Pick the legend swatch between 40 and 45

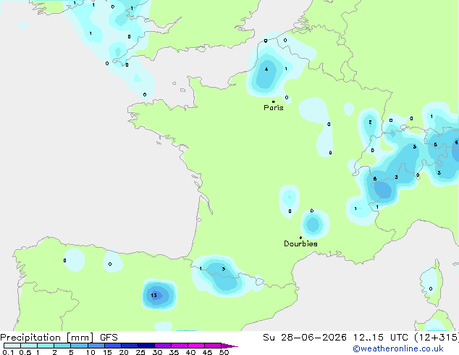coord(196,346)
